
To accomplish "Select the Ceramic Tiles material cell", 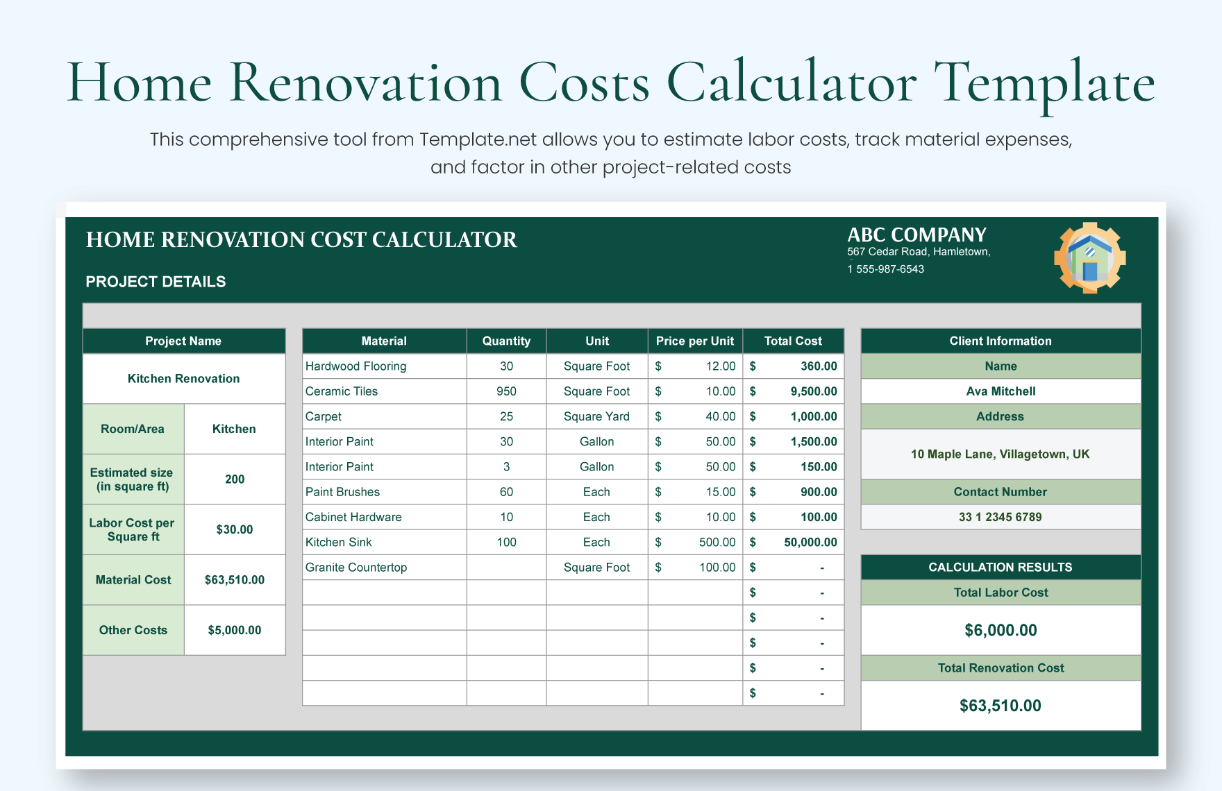I will (x=385, y=391).
